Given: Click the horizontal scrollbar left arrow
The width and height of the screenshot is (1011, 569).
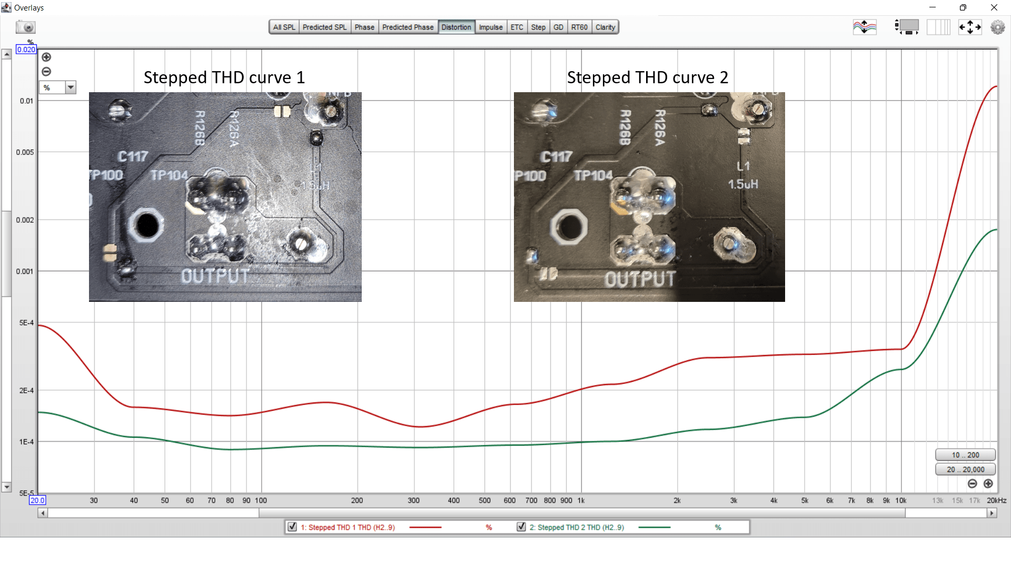Looking at the screenshot, I should pyautogui.click(x=43, y=513).
